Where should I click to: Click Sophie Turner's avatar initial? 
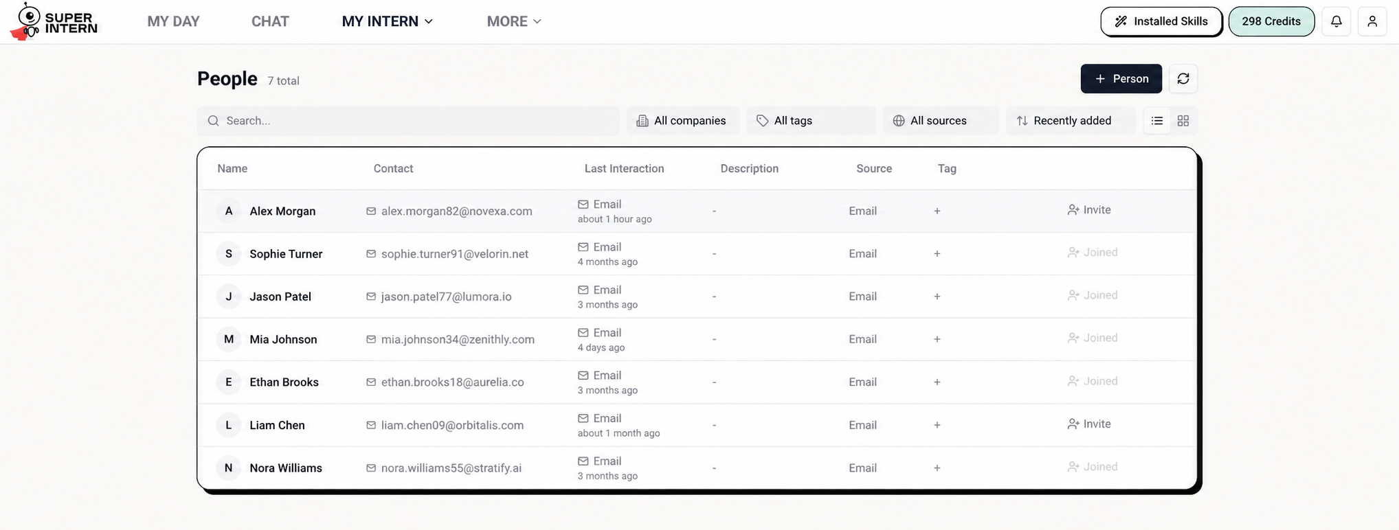click(228, 253)
